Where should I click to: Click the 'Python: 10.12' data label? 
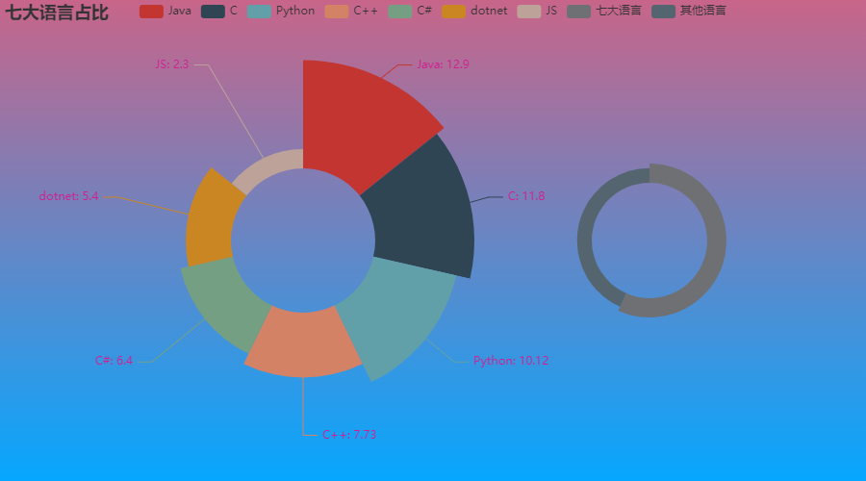(511, 361)
